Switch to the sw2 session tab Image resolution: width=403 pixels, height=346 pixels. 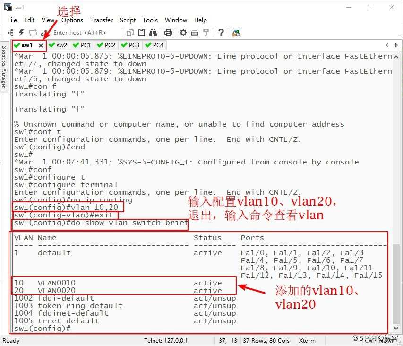(58, 45)
